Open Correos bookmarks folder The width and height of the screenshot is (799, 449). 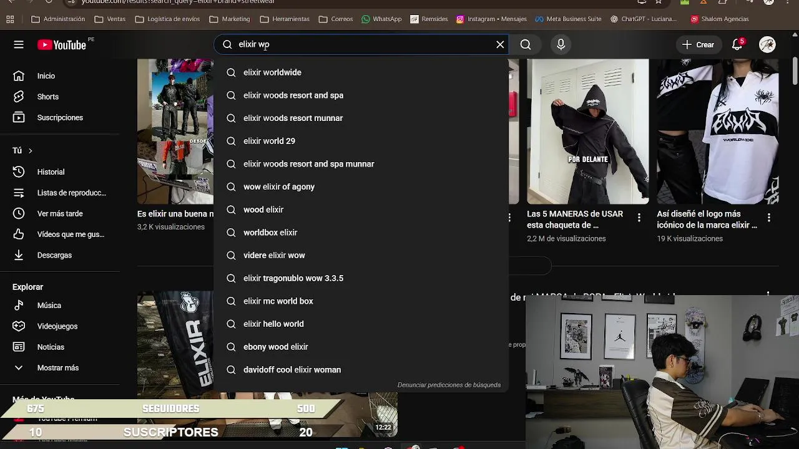336,19
